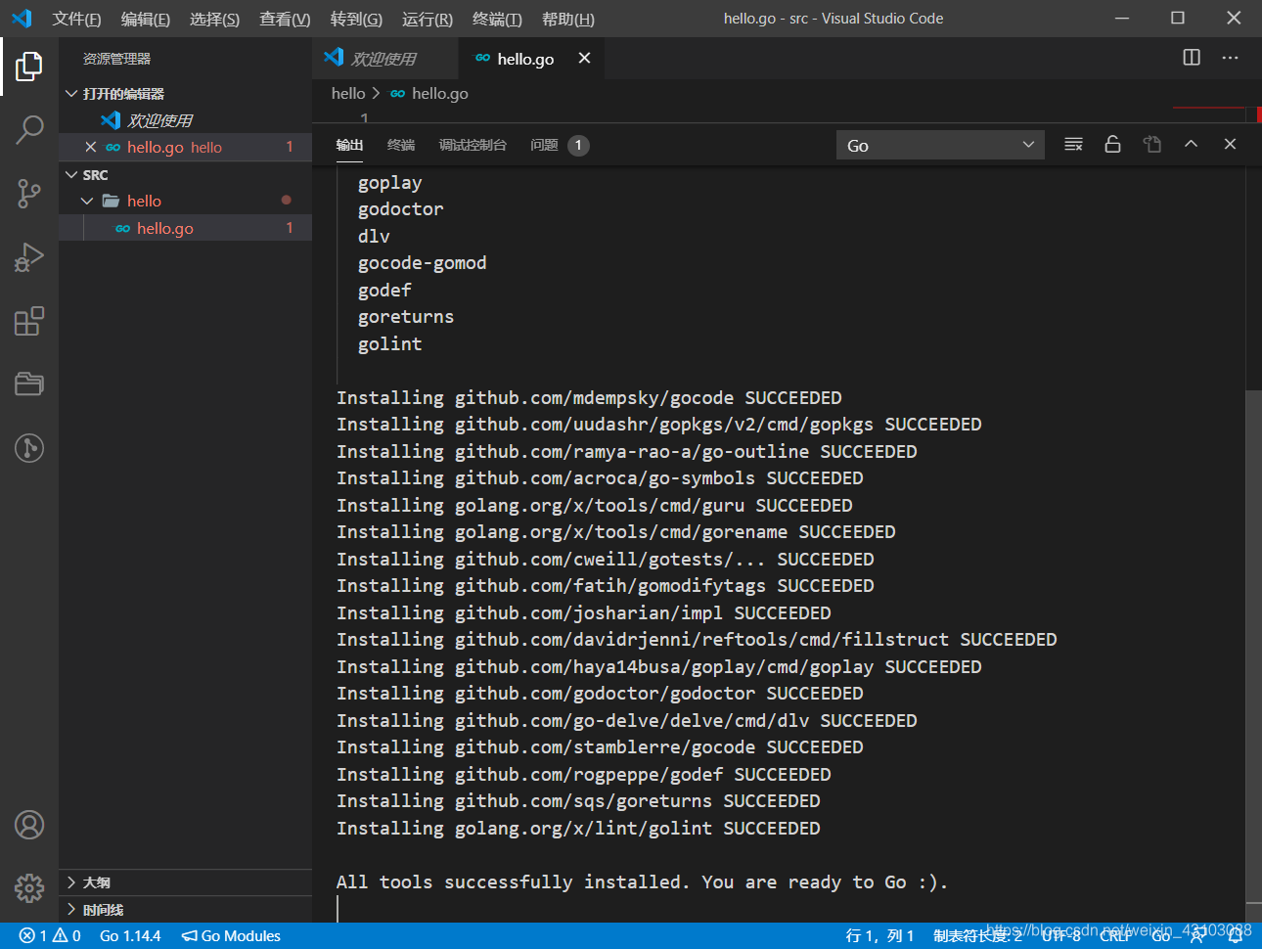Switch to the Problems panel tab
The width and height of the screenshot is (1262, 949).
pyautogui.click(x=559, y=145)
